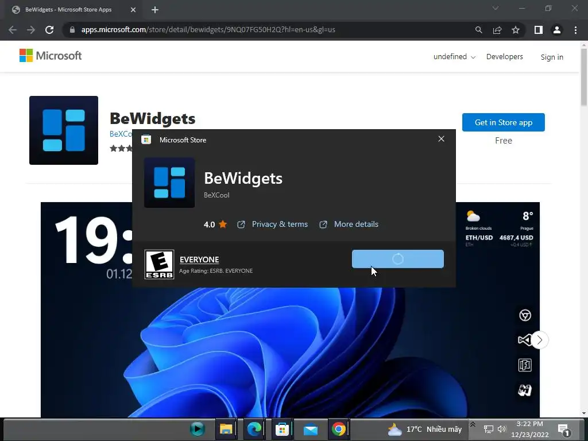588x441 pixels.
Task: Open Mail app from taskbar
Action: tap(311, 430)
